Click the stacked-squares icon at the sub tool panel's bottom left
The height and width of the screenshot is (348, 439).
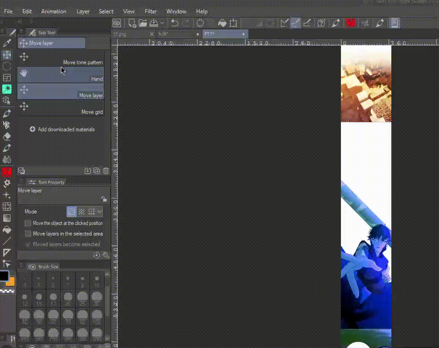[x=22, y=170]
